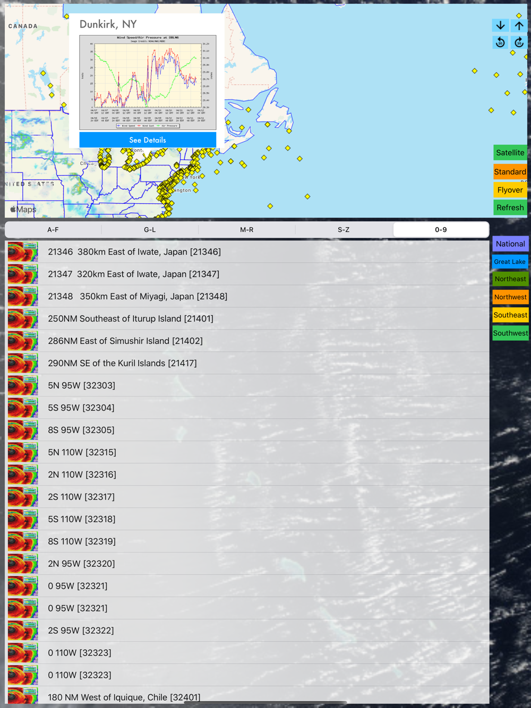Tap hurricane icon beside 5S 110W [32318]
531x708 pixels.
click(x=23, y=520)
